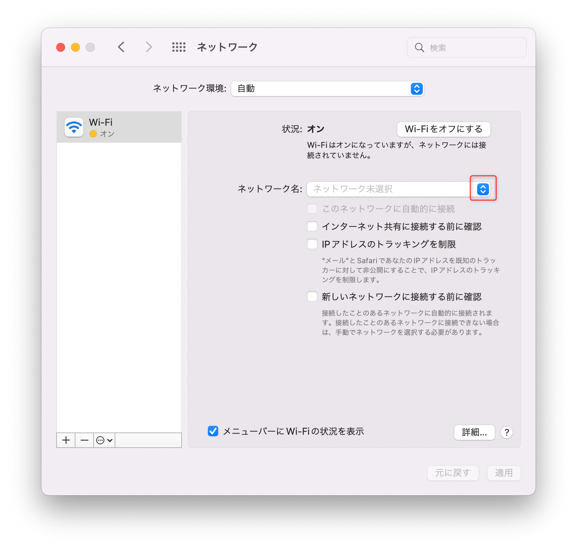
Task: Enable インターネット共有に接続する前に確認 checkbox
Action: (312, 226)
